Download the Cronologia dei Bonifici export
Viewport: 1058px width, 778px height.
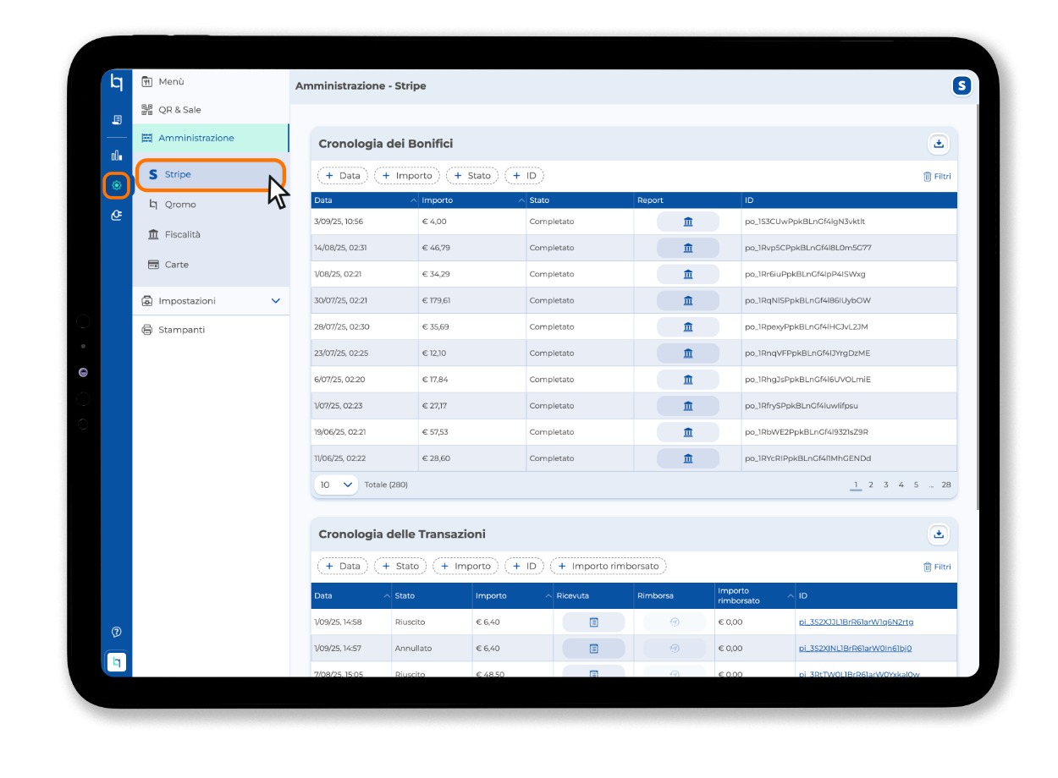[x=938, y=144]
